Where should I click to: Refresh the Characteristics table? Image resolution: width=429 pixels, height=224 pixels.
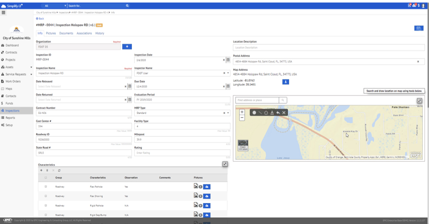59,170
